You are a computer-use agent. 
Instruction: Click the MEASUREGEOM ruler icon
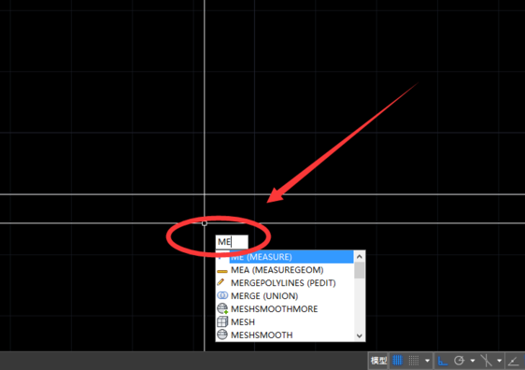[222, 271]
